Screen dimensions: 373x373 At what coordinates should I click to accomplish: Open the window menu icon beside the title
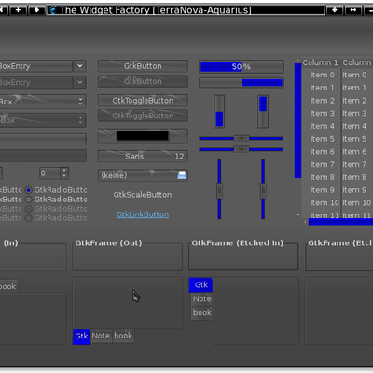pyautogui.click(x=53, y=10)
